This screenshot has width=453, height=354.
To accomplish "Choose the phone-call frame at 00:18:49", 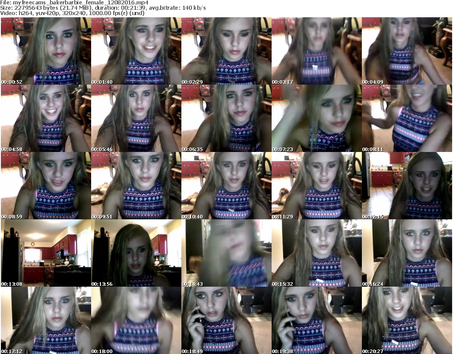I will [226, 320].
